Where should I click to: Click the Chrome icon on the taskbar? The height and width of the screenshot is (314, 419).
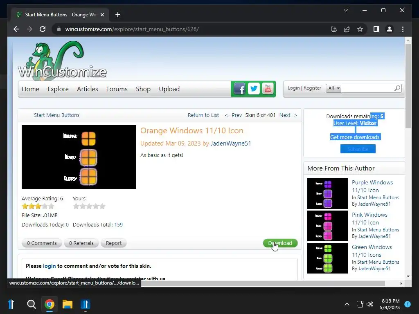pyautogui.click(x=50, y=304)
